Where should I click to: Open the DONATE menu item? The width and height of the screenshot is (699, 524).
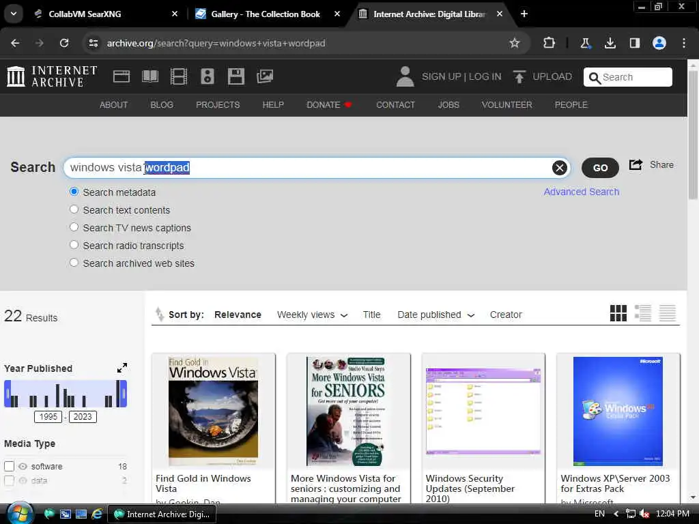pyautogui.click(x=329, y=104)
